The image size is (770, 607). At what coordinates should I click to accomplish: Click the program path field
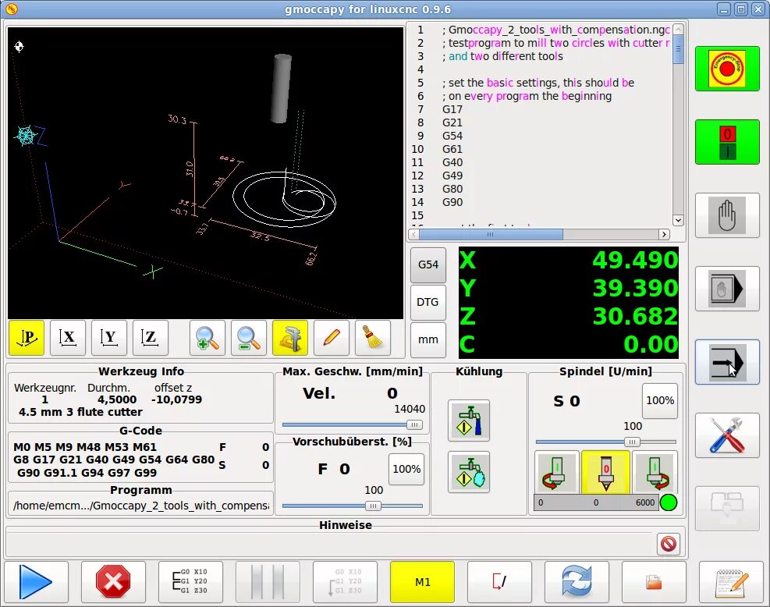(x=140, y=506)
